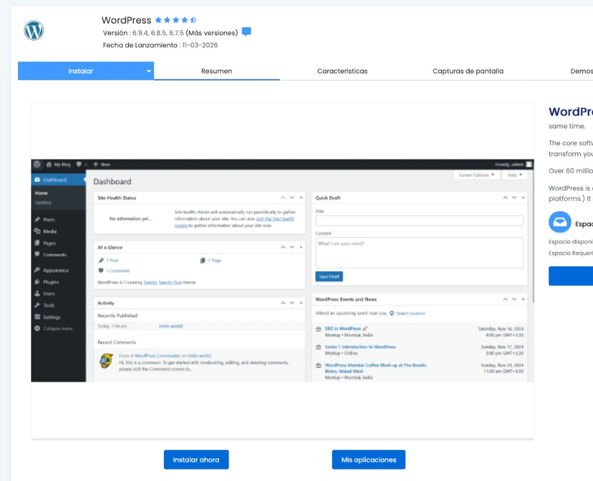Open the Características tab
The image size is (593, 481).
click(342, 71)
